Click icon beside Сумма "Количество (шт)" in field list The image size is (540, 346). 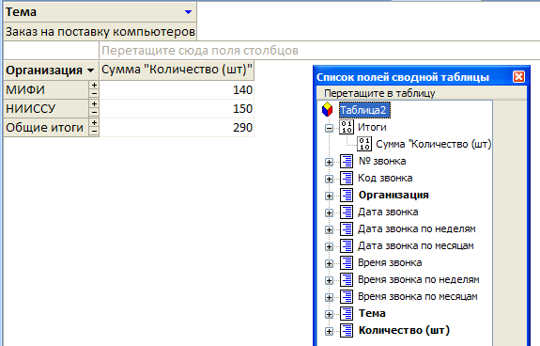click(364, 144)
